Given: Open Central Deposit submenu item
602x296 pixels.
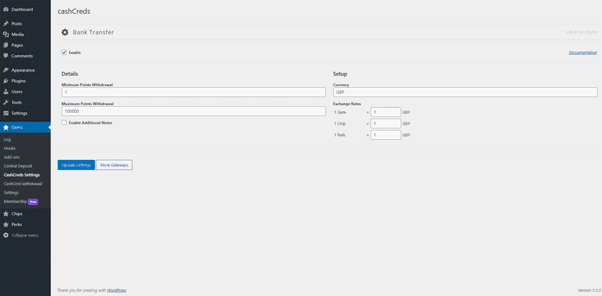Looking at the screenshot, I should click(18, 166).
